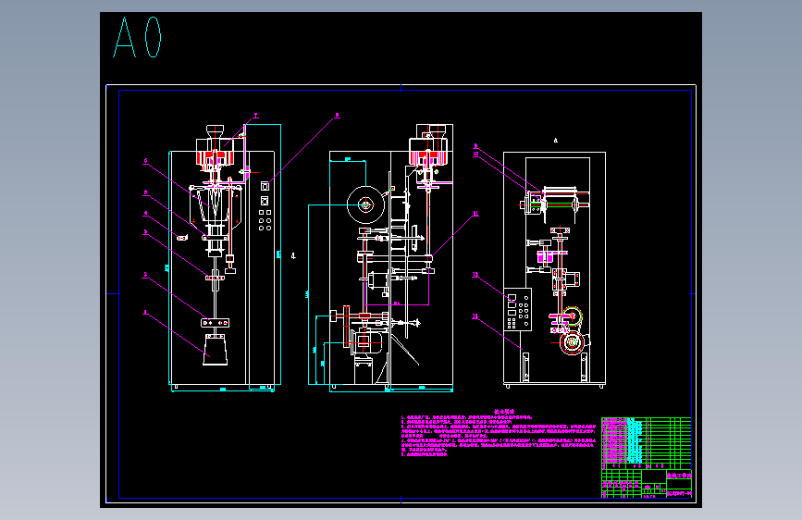
Task: Click part balloon number 2 in left view
Action: (145, 275)
